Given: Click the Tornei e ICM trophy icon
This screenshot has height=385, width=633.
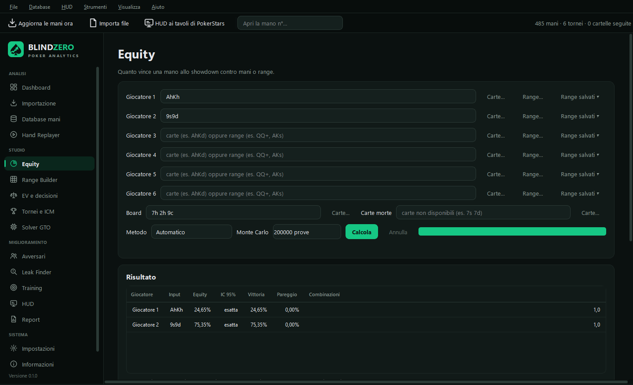Looking at the screenshot, I should click(14, 211).
